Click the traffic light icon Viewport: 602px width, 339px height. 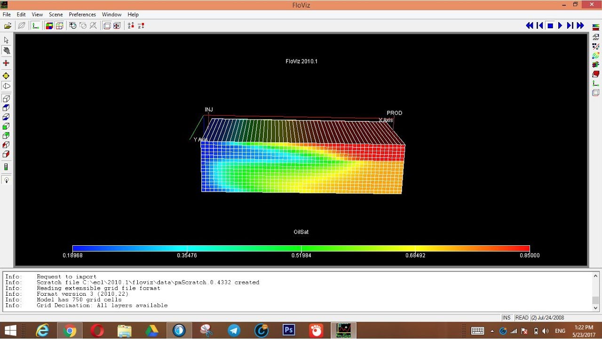6,167
